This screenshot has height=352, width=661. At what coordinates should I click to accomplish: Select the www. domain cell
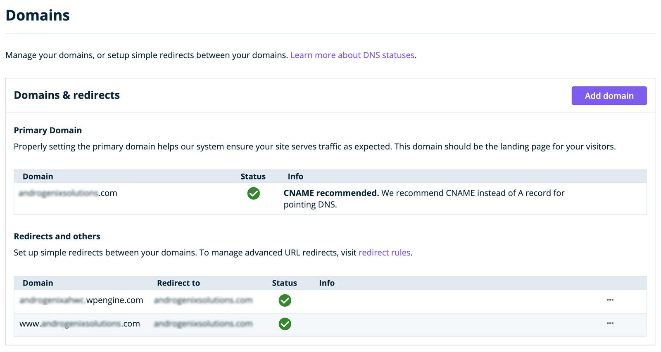click(x=80, y=324)
